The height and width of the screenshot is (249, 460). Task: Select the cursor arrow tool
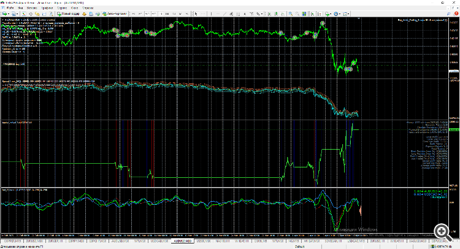(196, 13)
